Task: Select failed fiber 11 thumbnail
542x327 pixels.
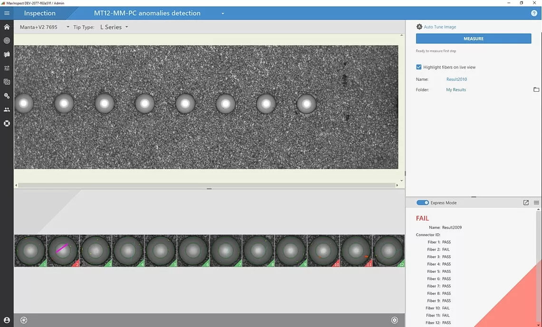Action: pos(356,250)
